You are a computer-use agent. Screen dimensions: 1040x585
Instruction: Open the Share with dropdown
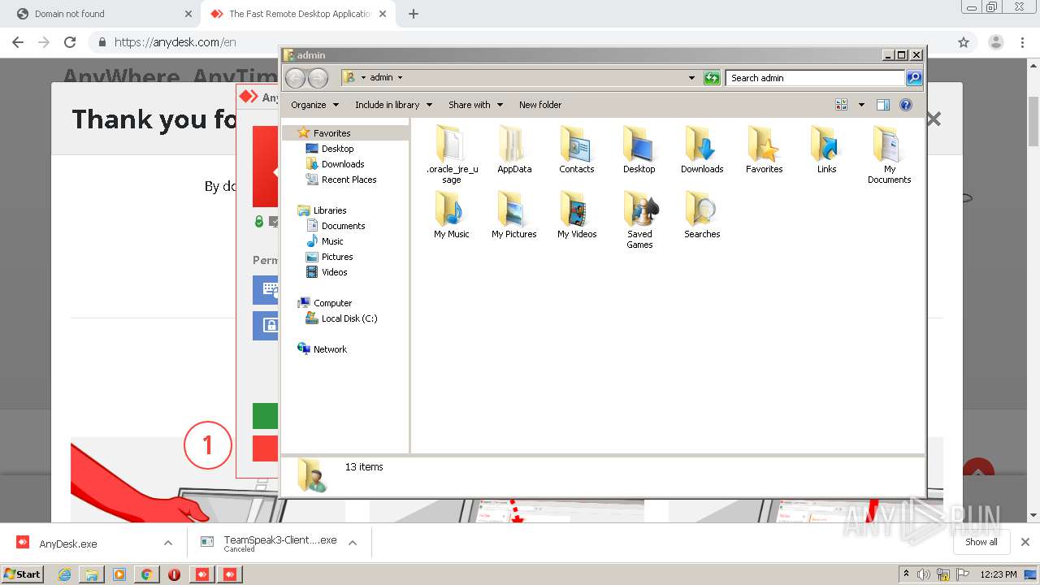(475, 105)
